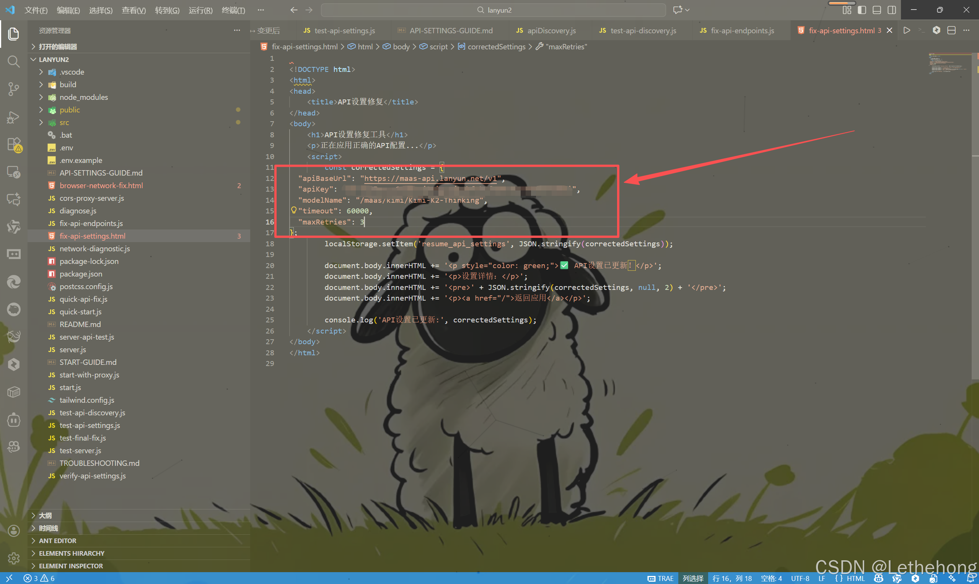Open the Search view in activity bar
This screenshot has width=979, height=584.
click(x=13, y=62)
